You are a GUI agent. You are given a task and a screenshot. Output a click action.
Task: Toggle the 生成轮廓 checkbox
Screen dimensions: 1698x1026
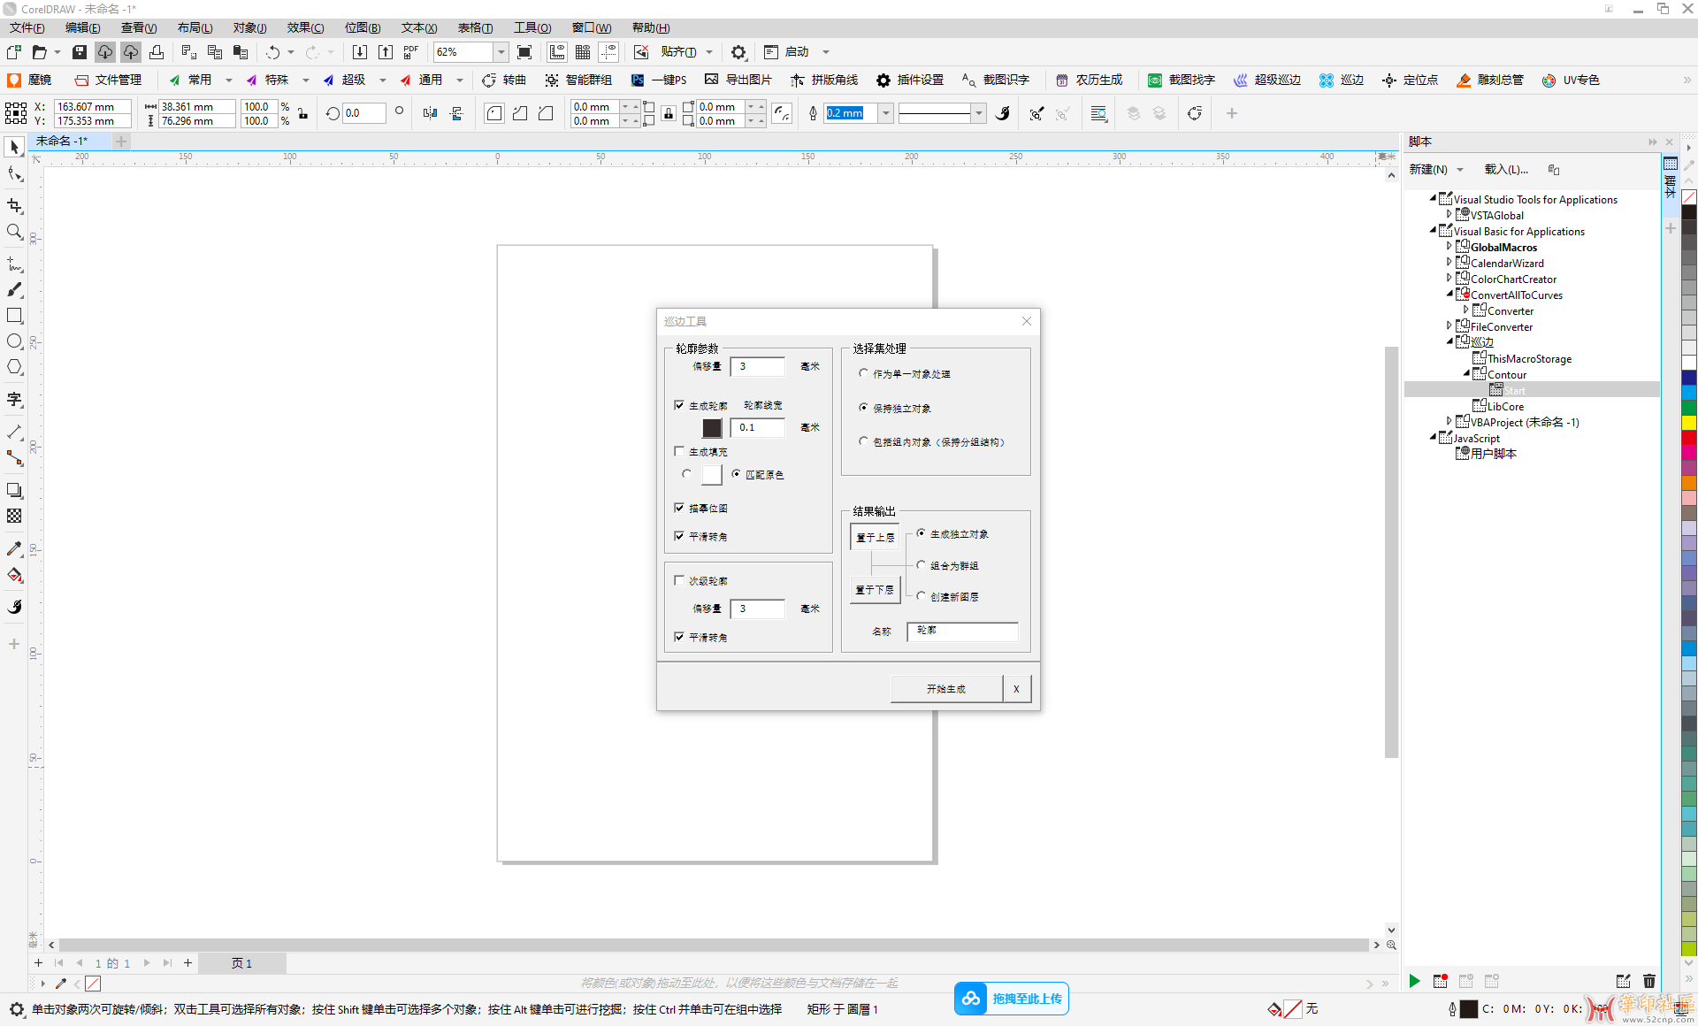click(679, 405)
